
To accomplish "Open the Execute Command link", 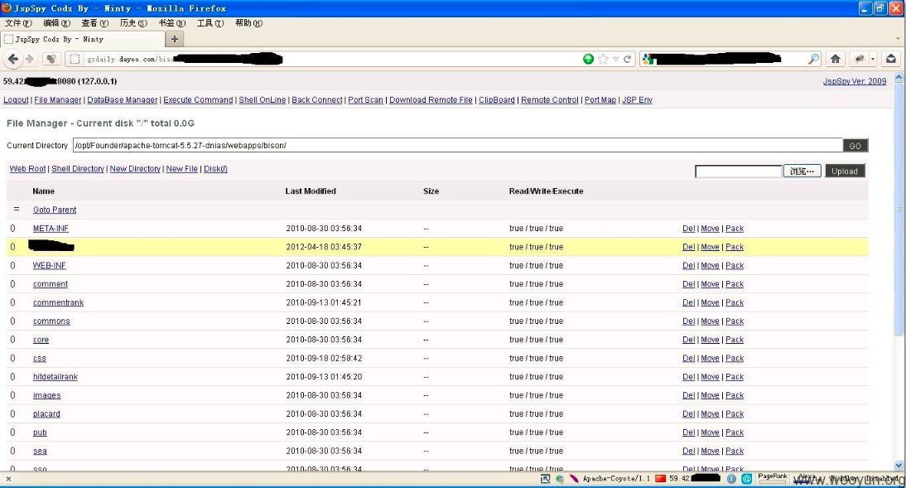I will [198, 100].
